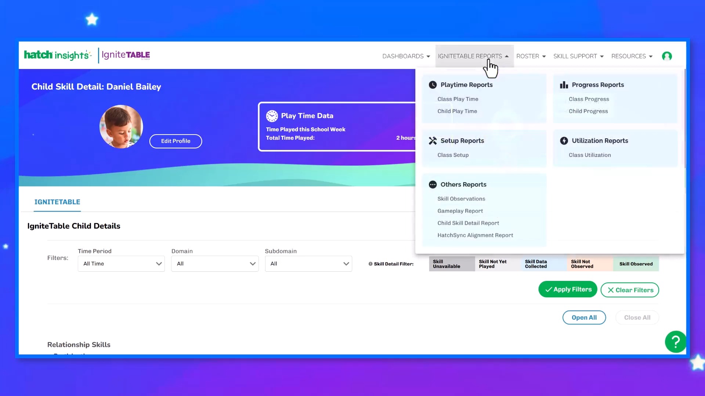Toggle the Skill Unavailable filter

point(452,264)
